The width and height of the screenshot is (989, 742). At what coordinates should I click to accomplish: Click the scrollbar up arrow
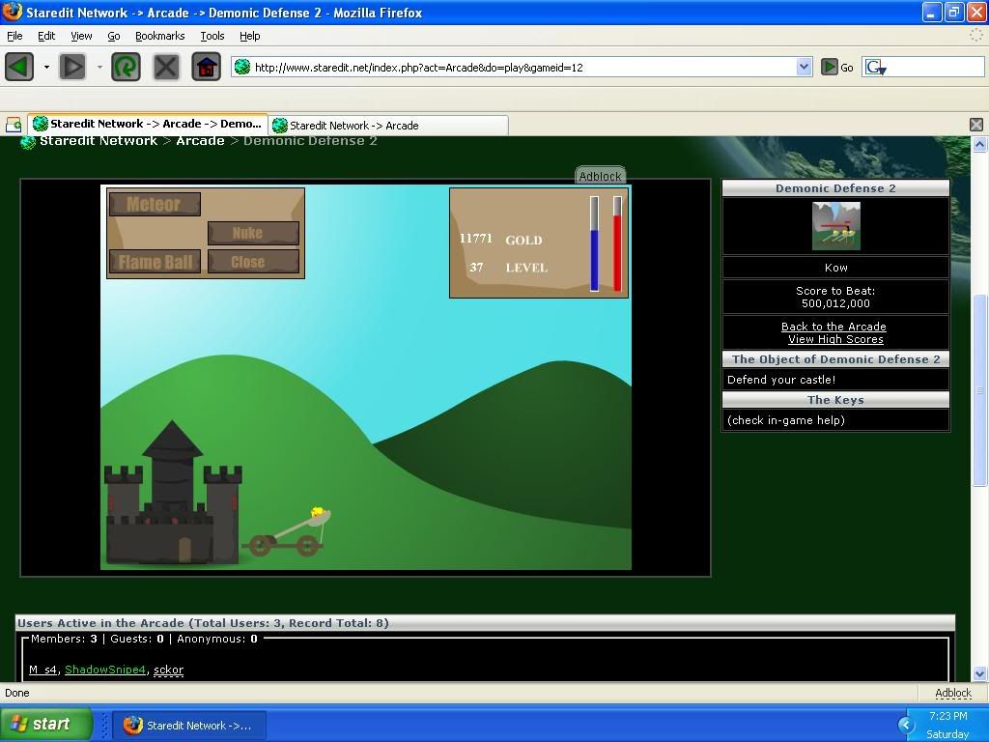pos(979,145)
